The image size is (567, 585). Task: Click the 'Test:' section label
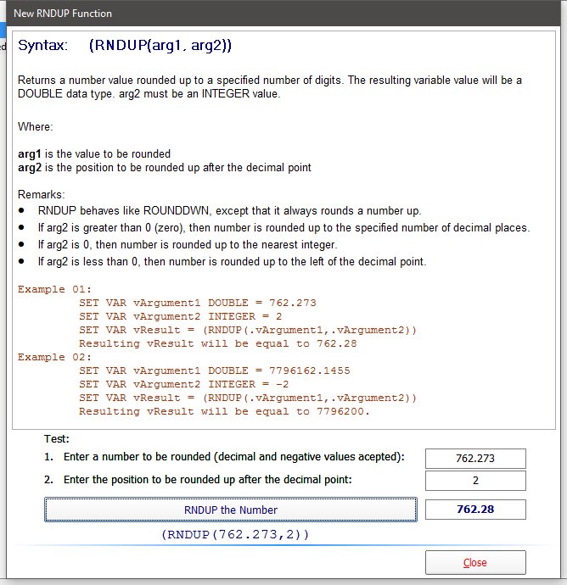pos(56,439)
